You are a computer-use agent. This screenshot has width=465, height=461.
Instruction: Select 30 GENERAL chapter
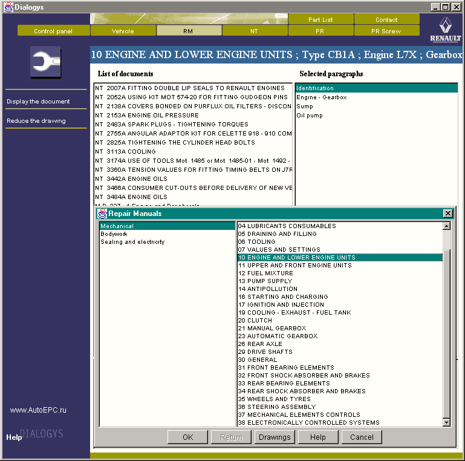point(340,359)
